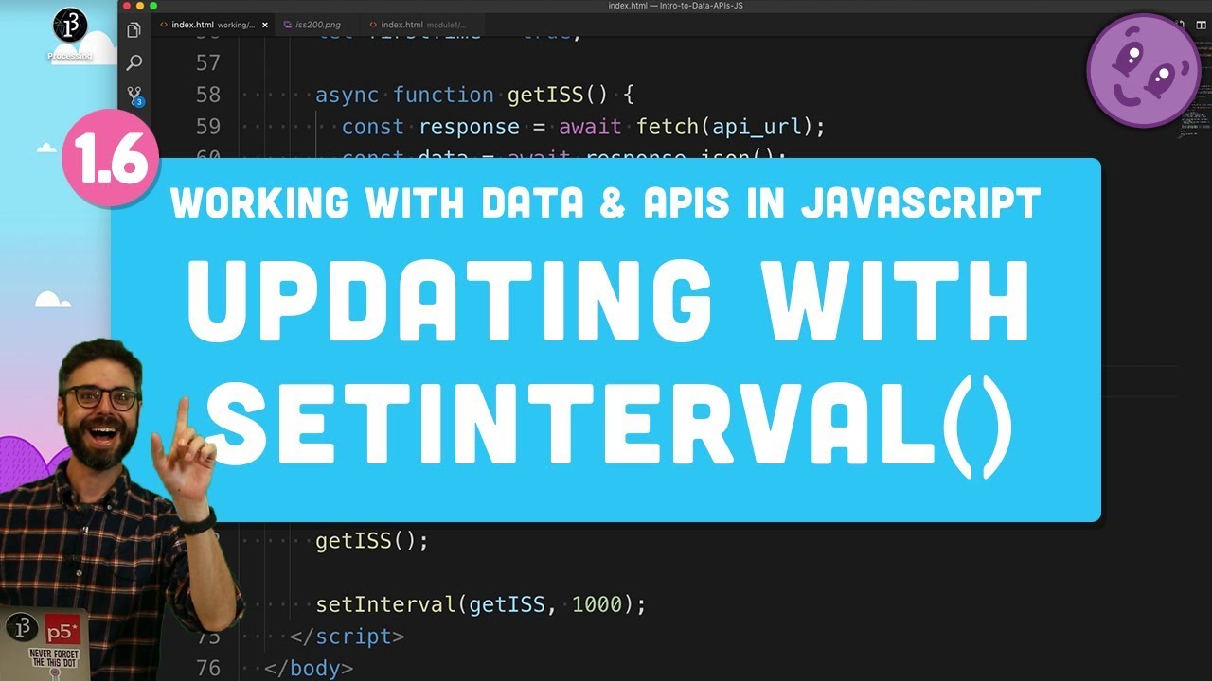This screenshot has height=681, width=1212.
Task: Click 'Working with Data & APIs in JavaScript' heading
Action: [606, 203]
